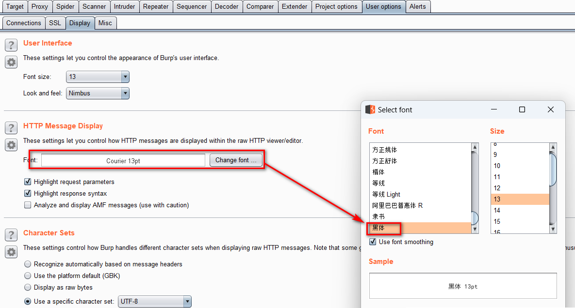Open the Extender tab
Screen dimensions: 575x308
(295, 7)
